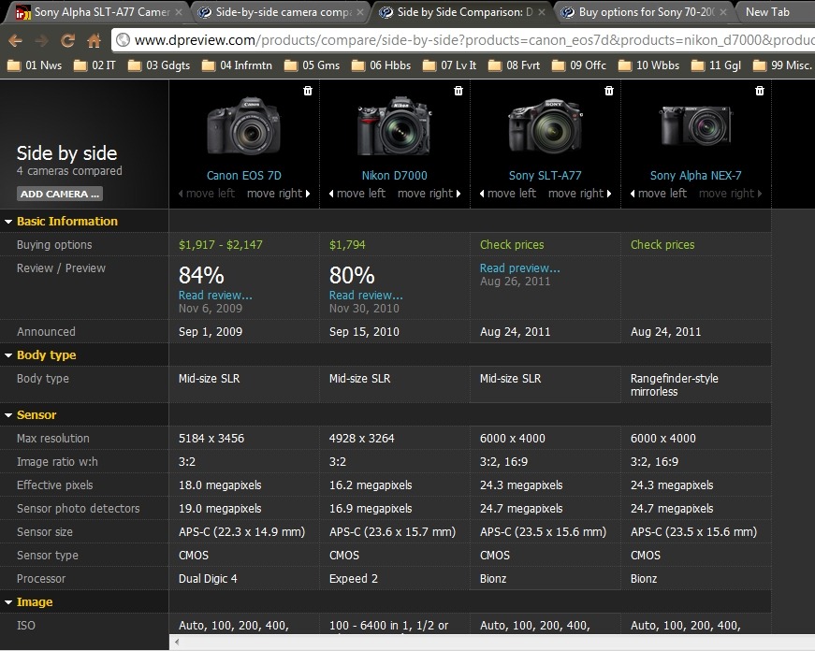Remove Sony Alpha NEX-7 via trash icon
815x651 pixels.
point(760,91)
